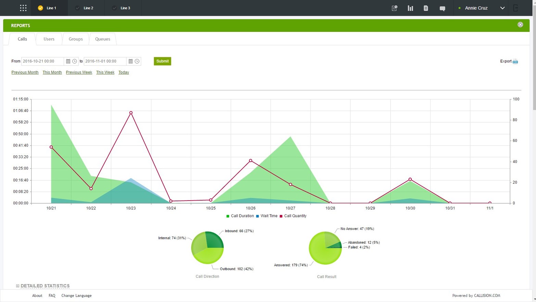Click the logout icon
The width and height of the screenshot is (536, 302).
pyautogui.click(x=515, y=8)
